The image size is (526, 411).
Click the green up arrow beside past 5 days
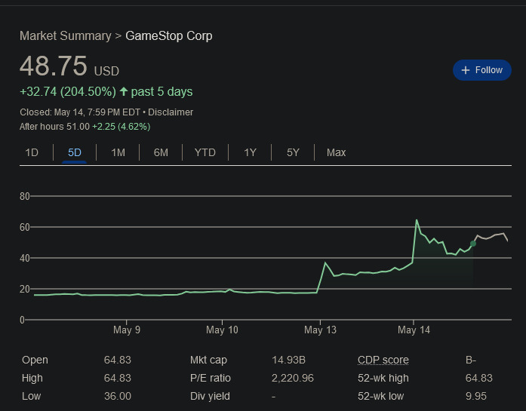coord(124,91)
